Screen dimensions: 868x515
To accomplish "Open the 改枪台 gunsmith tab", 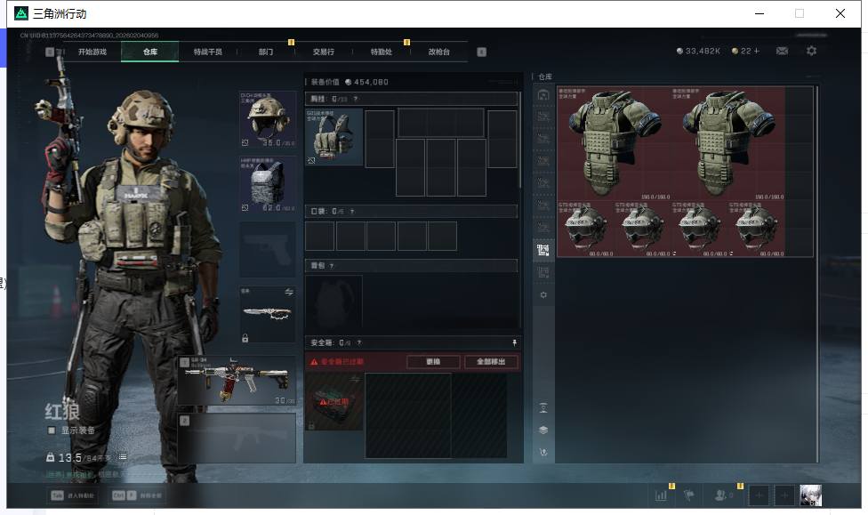I will coord(438,52).
